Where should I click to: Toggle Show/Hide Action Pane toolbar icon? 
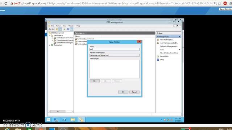(72, 29)
